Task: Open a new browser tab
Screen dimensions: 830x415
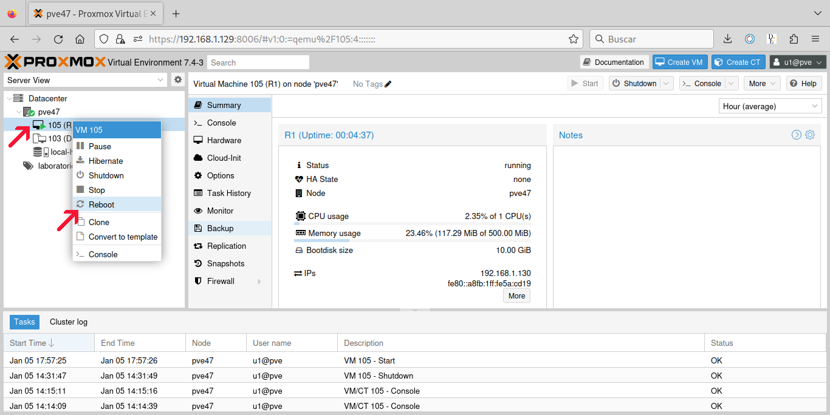Action: pos(176,13)
